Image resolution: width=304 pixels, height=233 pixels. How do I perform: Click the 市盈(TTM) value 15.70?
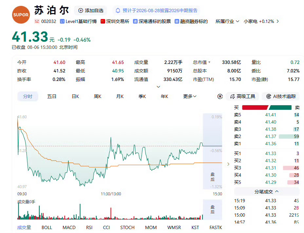(x=235, y=79)
